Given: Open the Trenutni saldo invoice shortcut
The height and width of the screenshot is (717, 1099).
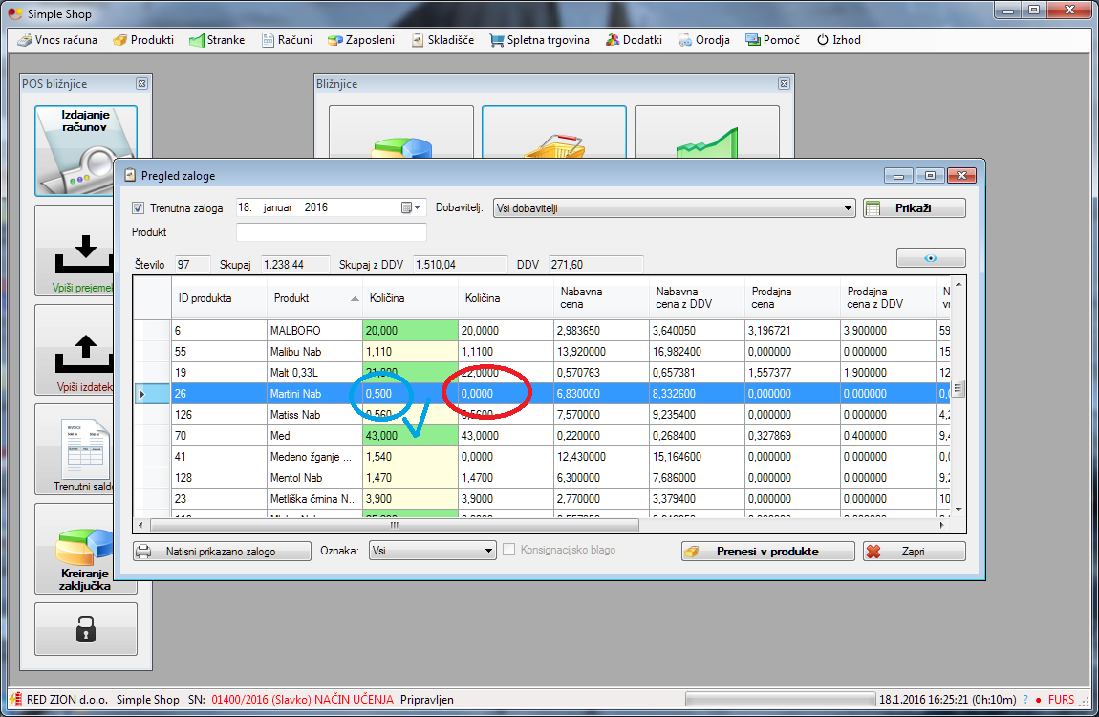Looking at the screenshot, I should pyautogui.click(x=85, y=449).
